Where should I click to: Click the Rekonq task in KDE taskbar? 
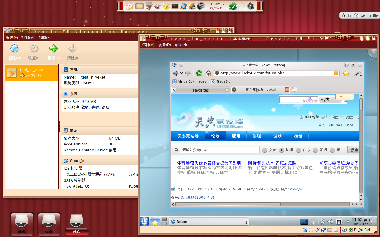(x=209, y=222)
